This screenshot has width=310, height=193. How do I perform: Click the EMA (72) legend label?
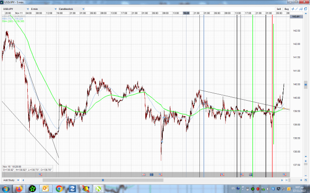[12, 19]
